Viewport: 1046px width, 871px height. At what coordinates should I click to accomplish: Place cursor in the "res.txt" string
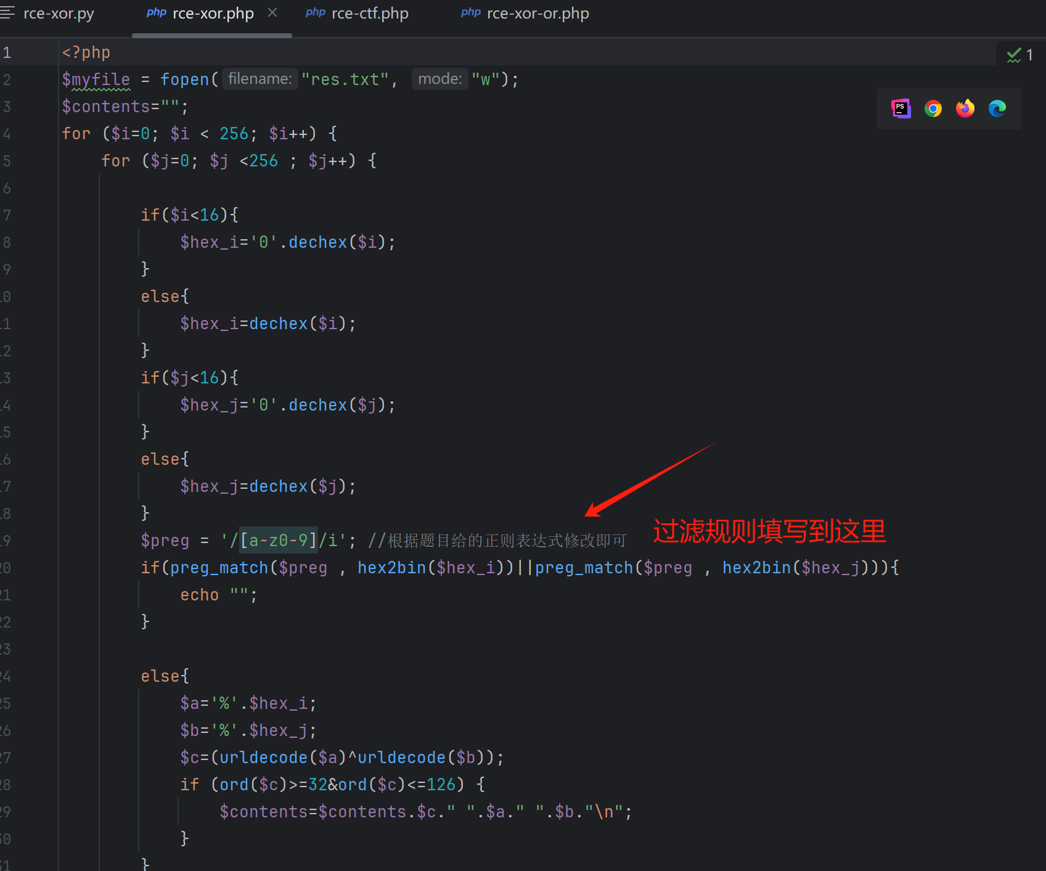click(x=345, y=80)
